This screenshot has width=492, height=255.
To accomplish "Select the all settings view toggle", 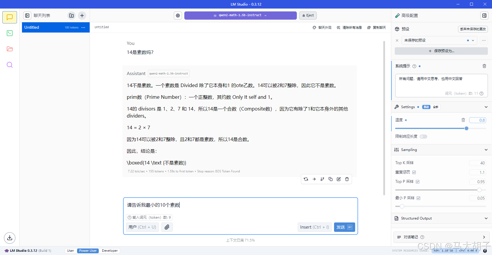I will point(435,107).
